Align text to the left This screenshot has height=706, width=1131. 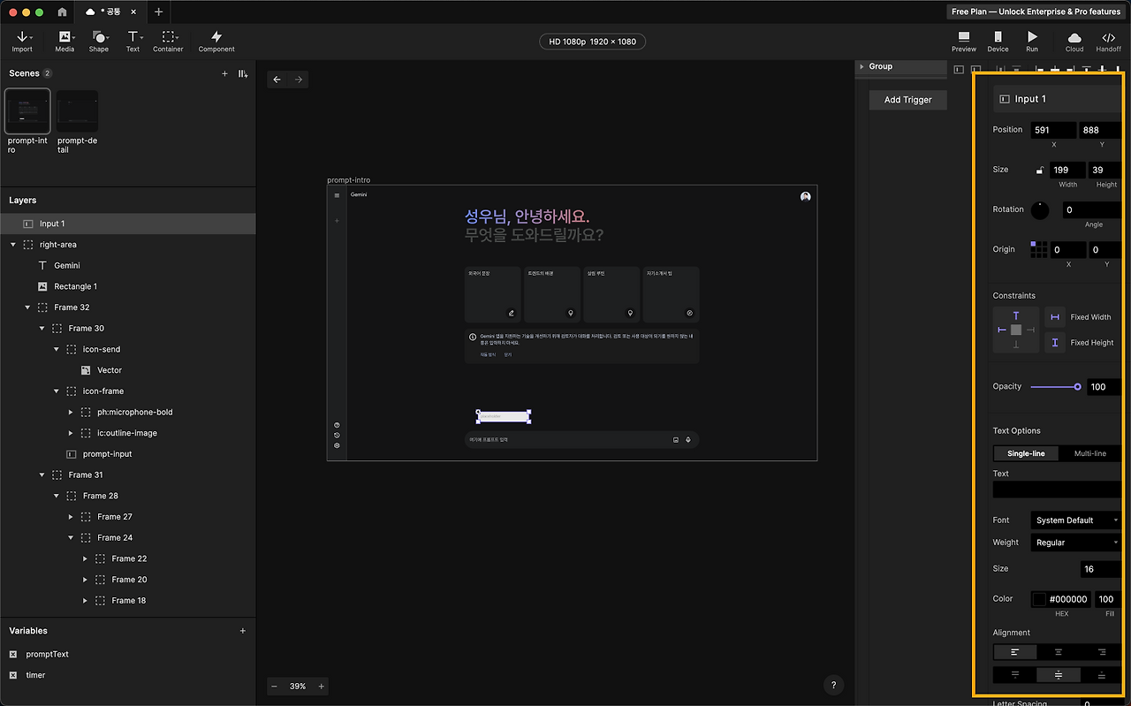(x=1015, y=652)
